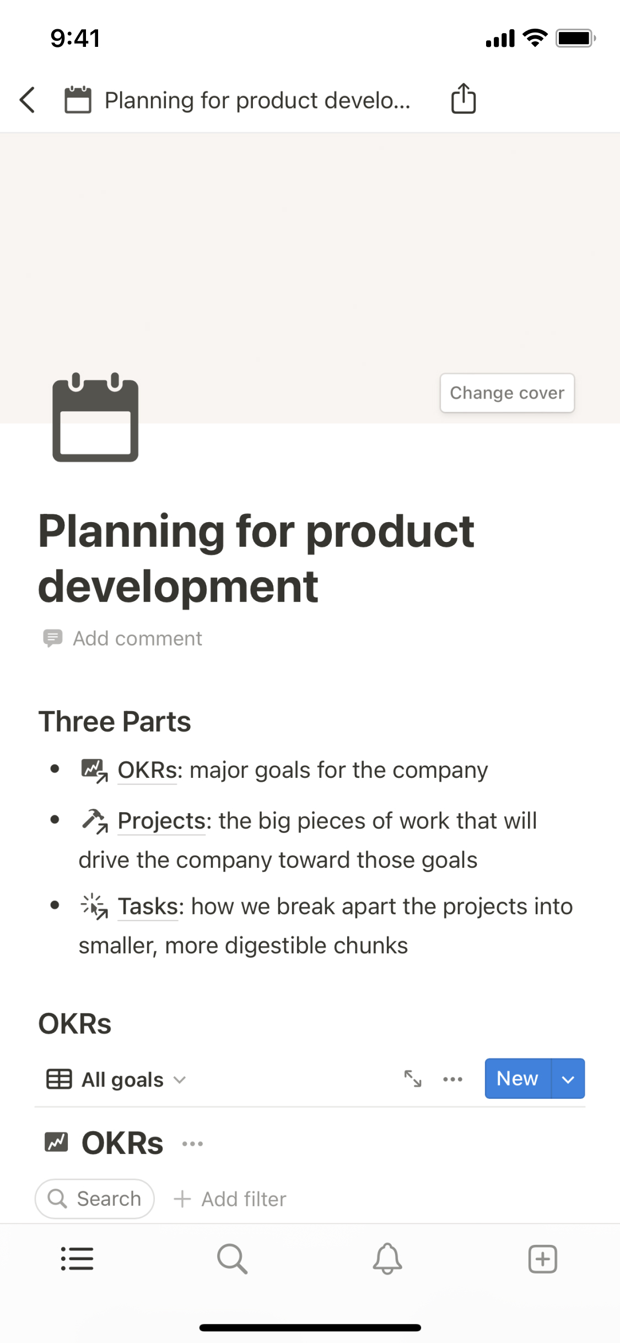Open OKRs database title options ellipsis
Viewport: 620px width, 1343px height.
point(192,1144)
